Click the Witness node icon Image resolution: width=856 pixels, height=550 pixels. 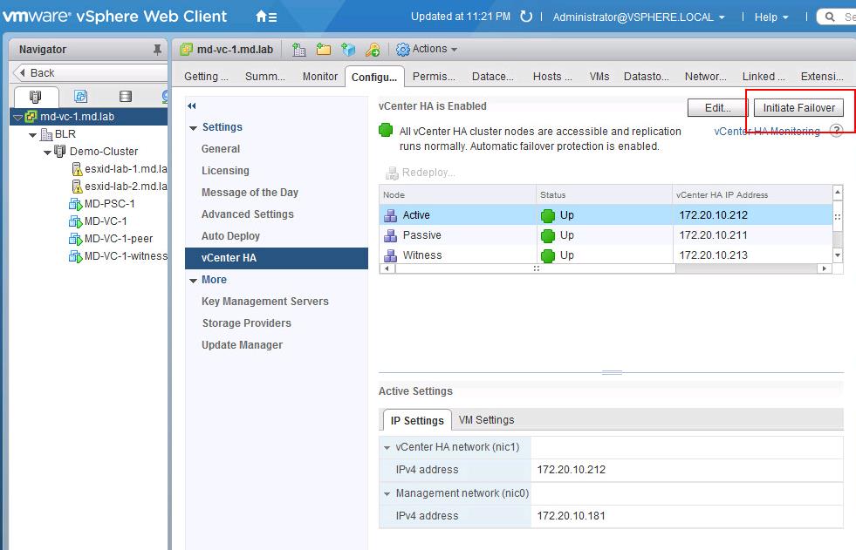click(x=390, y=255)
